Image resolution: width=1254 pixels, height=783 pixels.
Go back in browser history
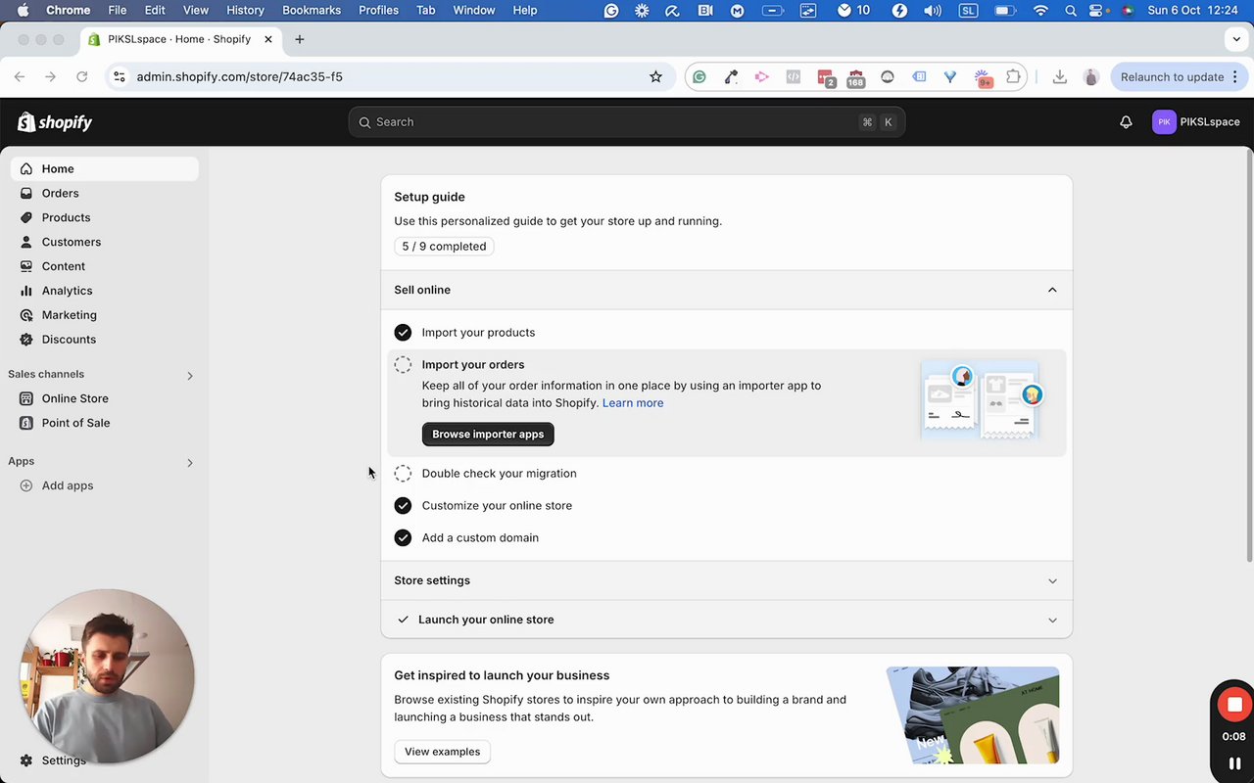coord(20,76)
